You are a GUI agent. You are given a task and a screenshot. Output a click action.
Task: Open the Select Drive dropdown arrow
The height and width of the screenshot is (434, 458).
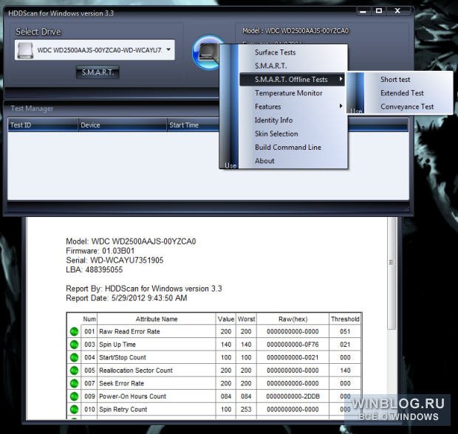[168, 49]
